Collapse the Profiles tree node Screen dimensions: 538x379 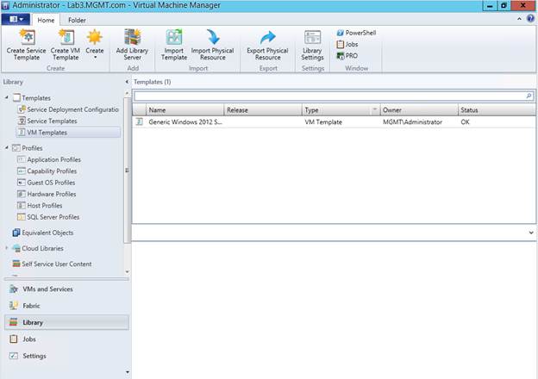tap(7, 147)
